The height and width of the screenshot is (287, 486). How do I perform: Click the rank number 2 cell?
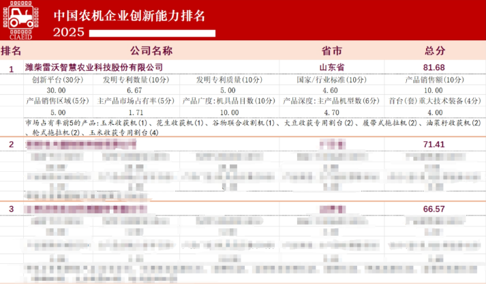click(x=12, y=144)
